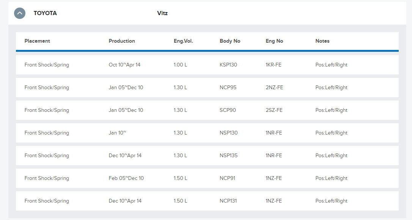The width and height of the screenshot is (412, 220).
Task: Select Jan 05~Dec 10 in NCP95 row
Action: [x=126, y=87]
